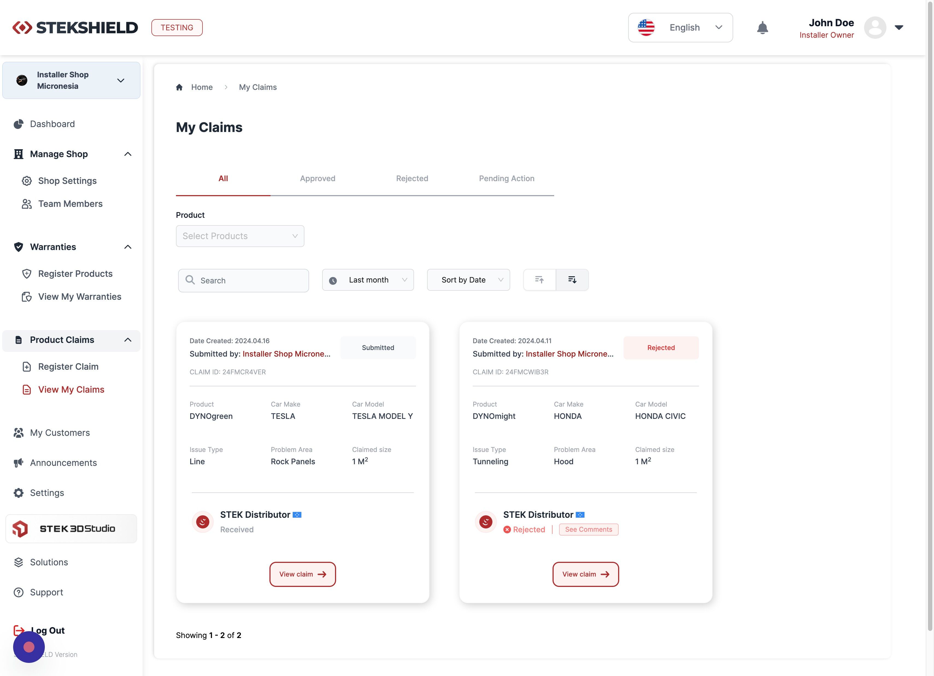Collapse the Manage Shop section
The image size is (934, 676).
128,154
